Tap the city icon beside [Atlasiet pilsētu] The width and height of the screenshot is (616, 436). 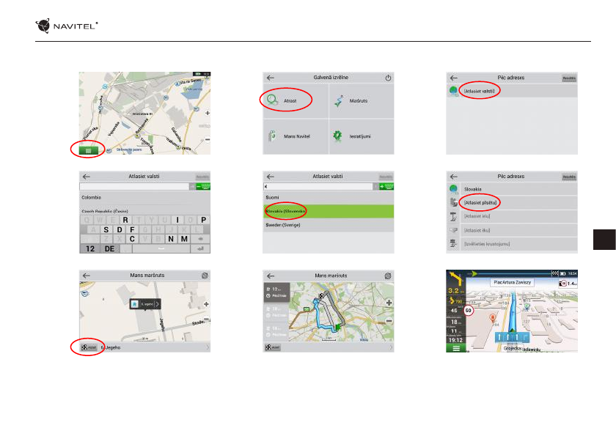point(453,202)
